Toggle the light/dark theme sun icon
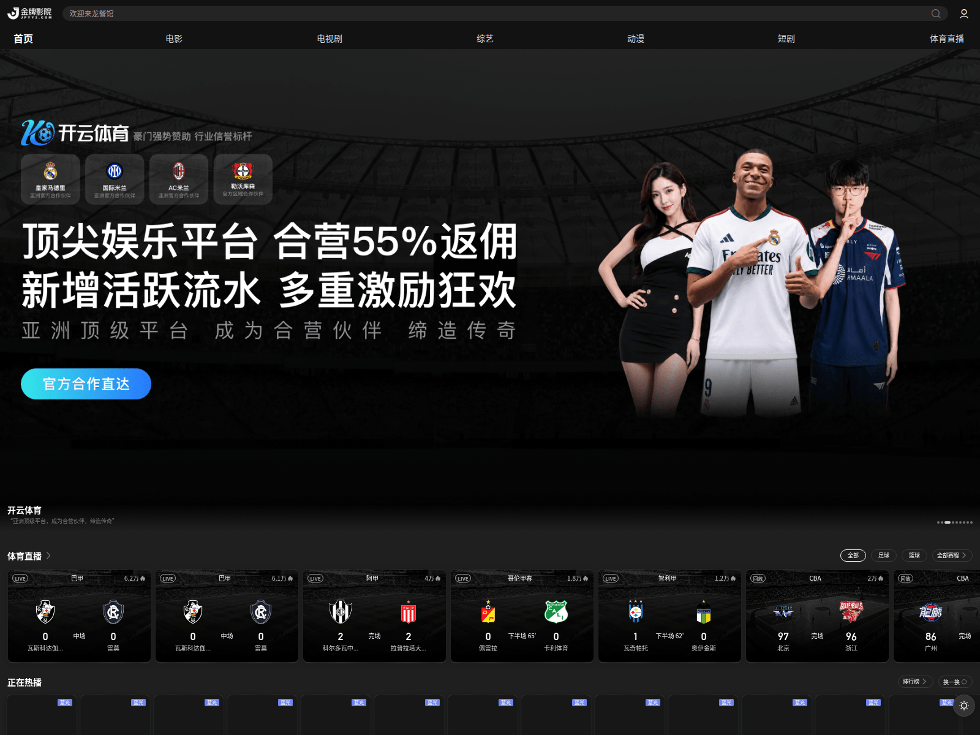 pyautogui.click(x=964, y=706)
